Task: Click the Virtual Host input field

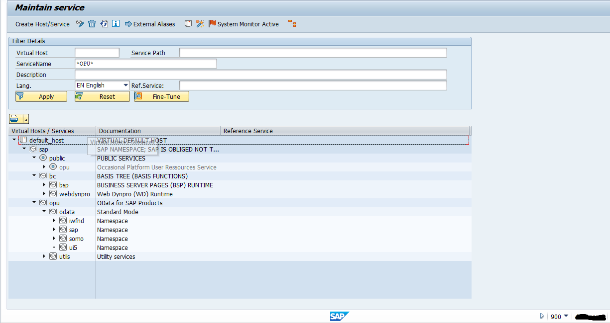Action: coord(97,53)
